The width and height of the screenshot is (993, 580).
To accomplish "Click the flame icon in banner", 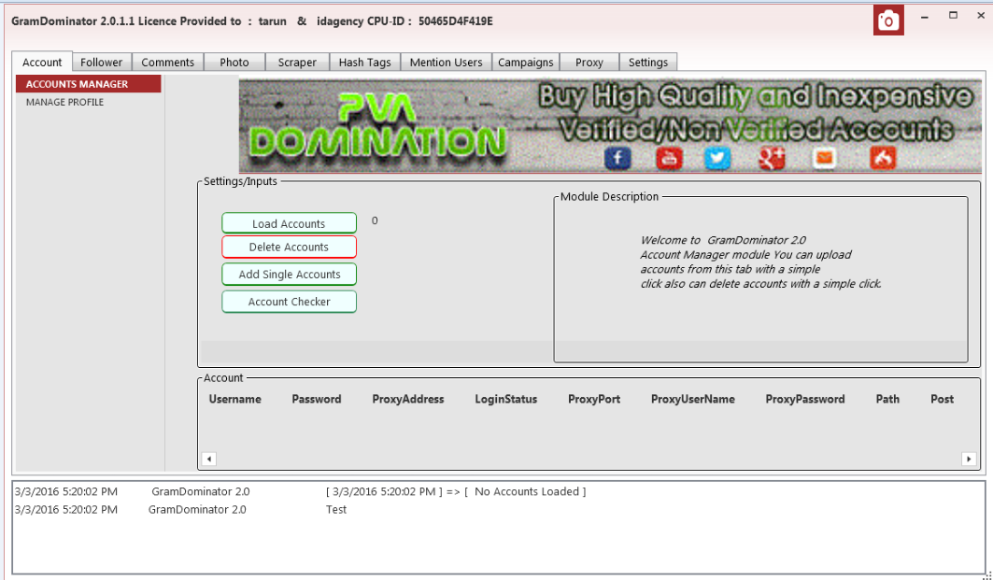I will click(x=883, y=158).
